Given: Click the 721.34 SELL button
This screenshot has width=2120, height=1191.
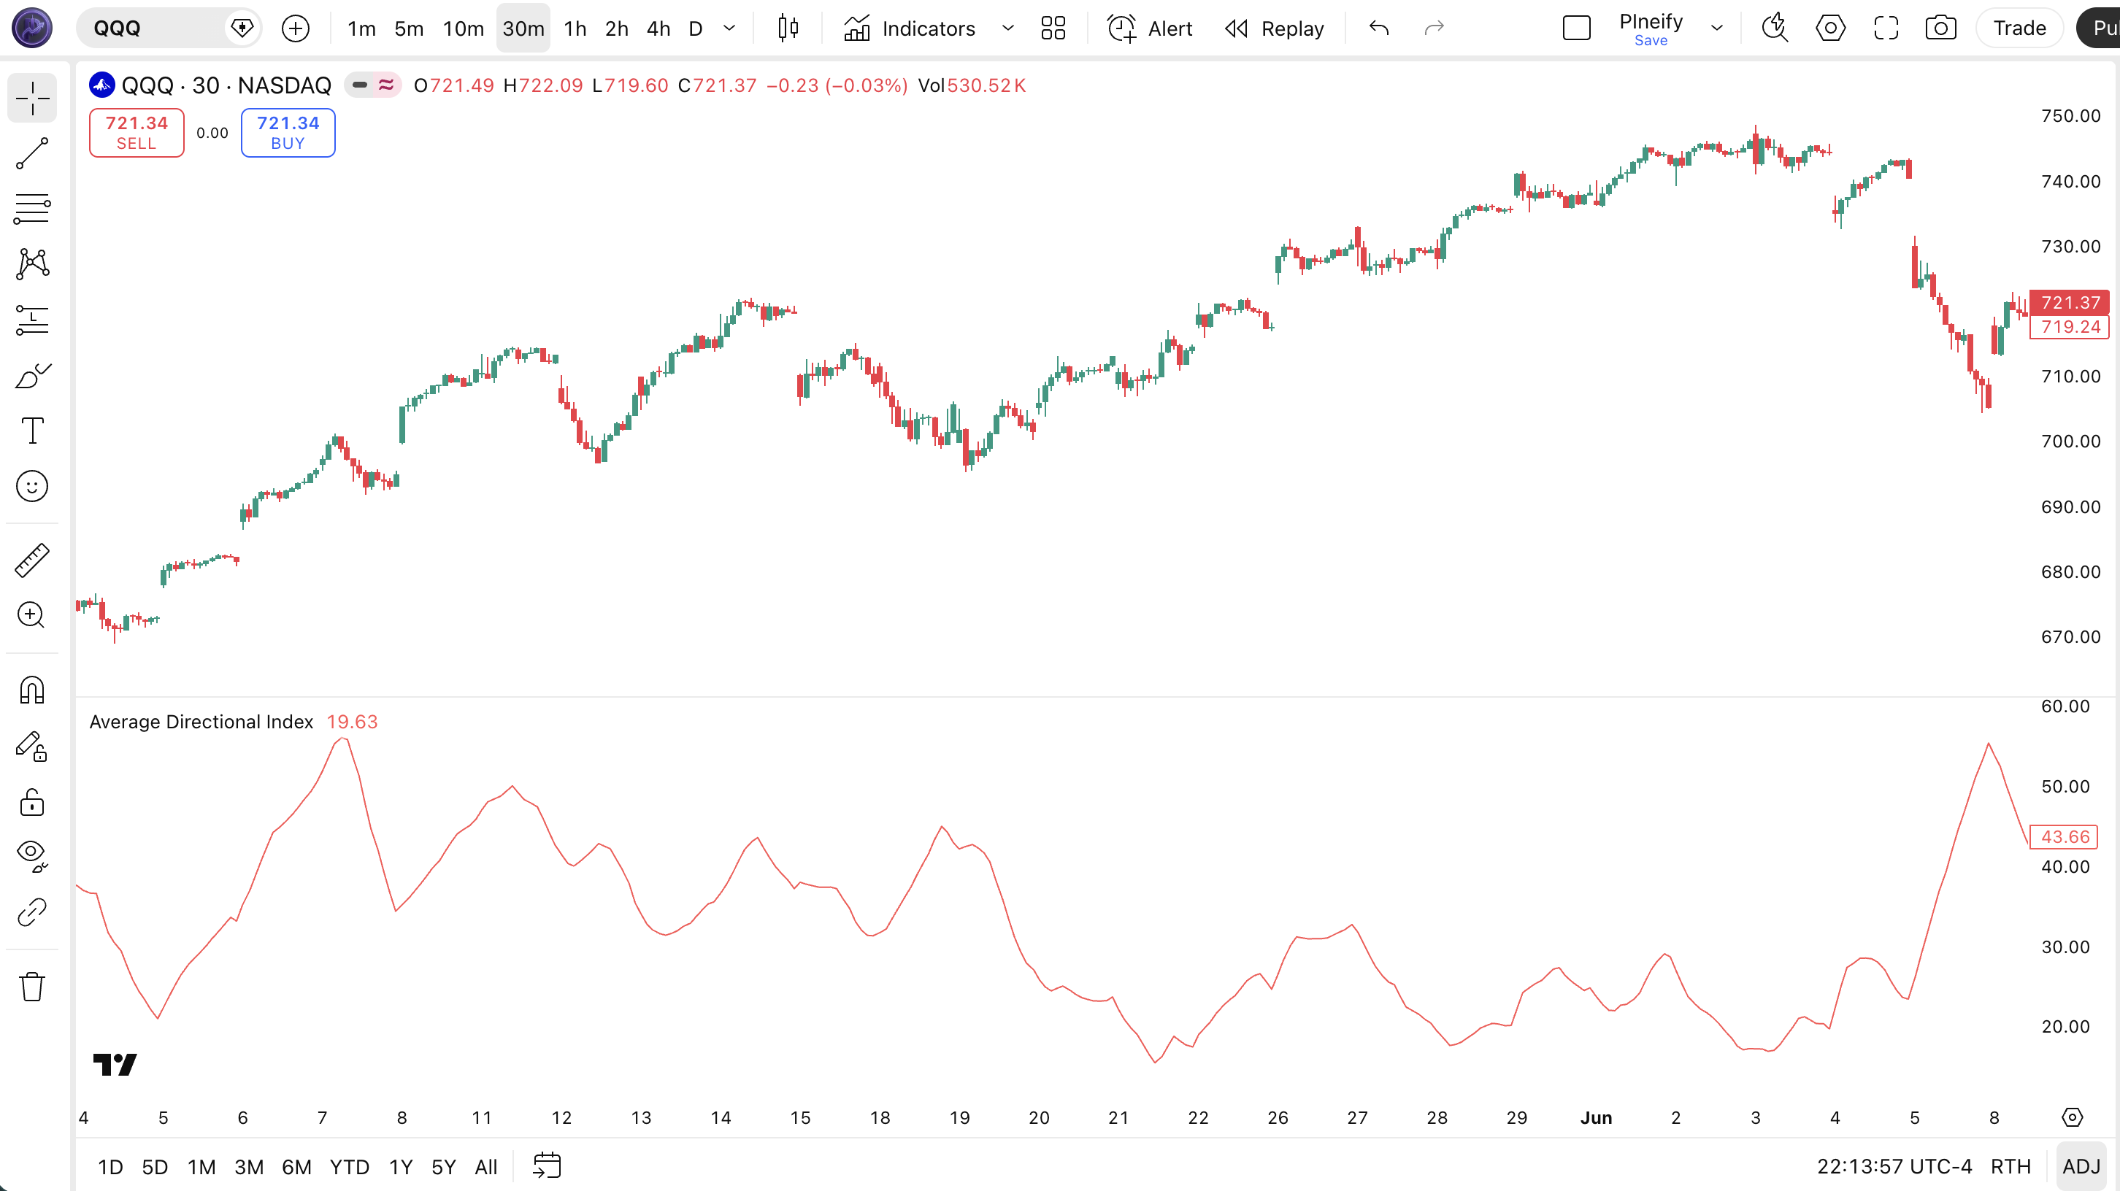Looking at the screenshot, I should pyautogui.click(x=137, y=132).
